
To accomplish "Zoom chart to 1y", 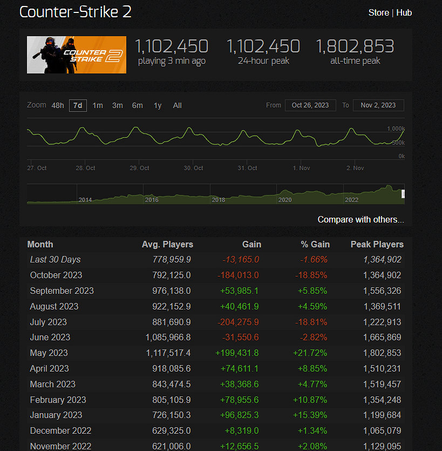I will click(158, 105).
